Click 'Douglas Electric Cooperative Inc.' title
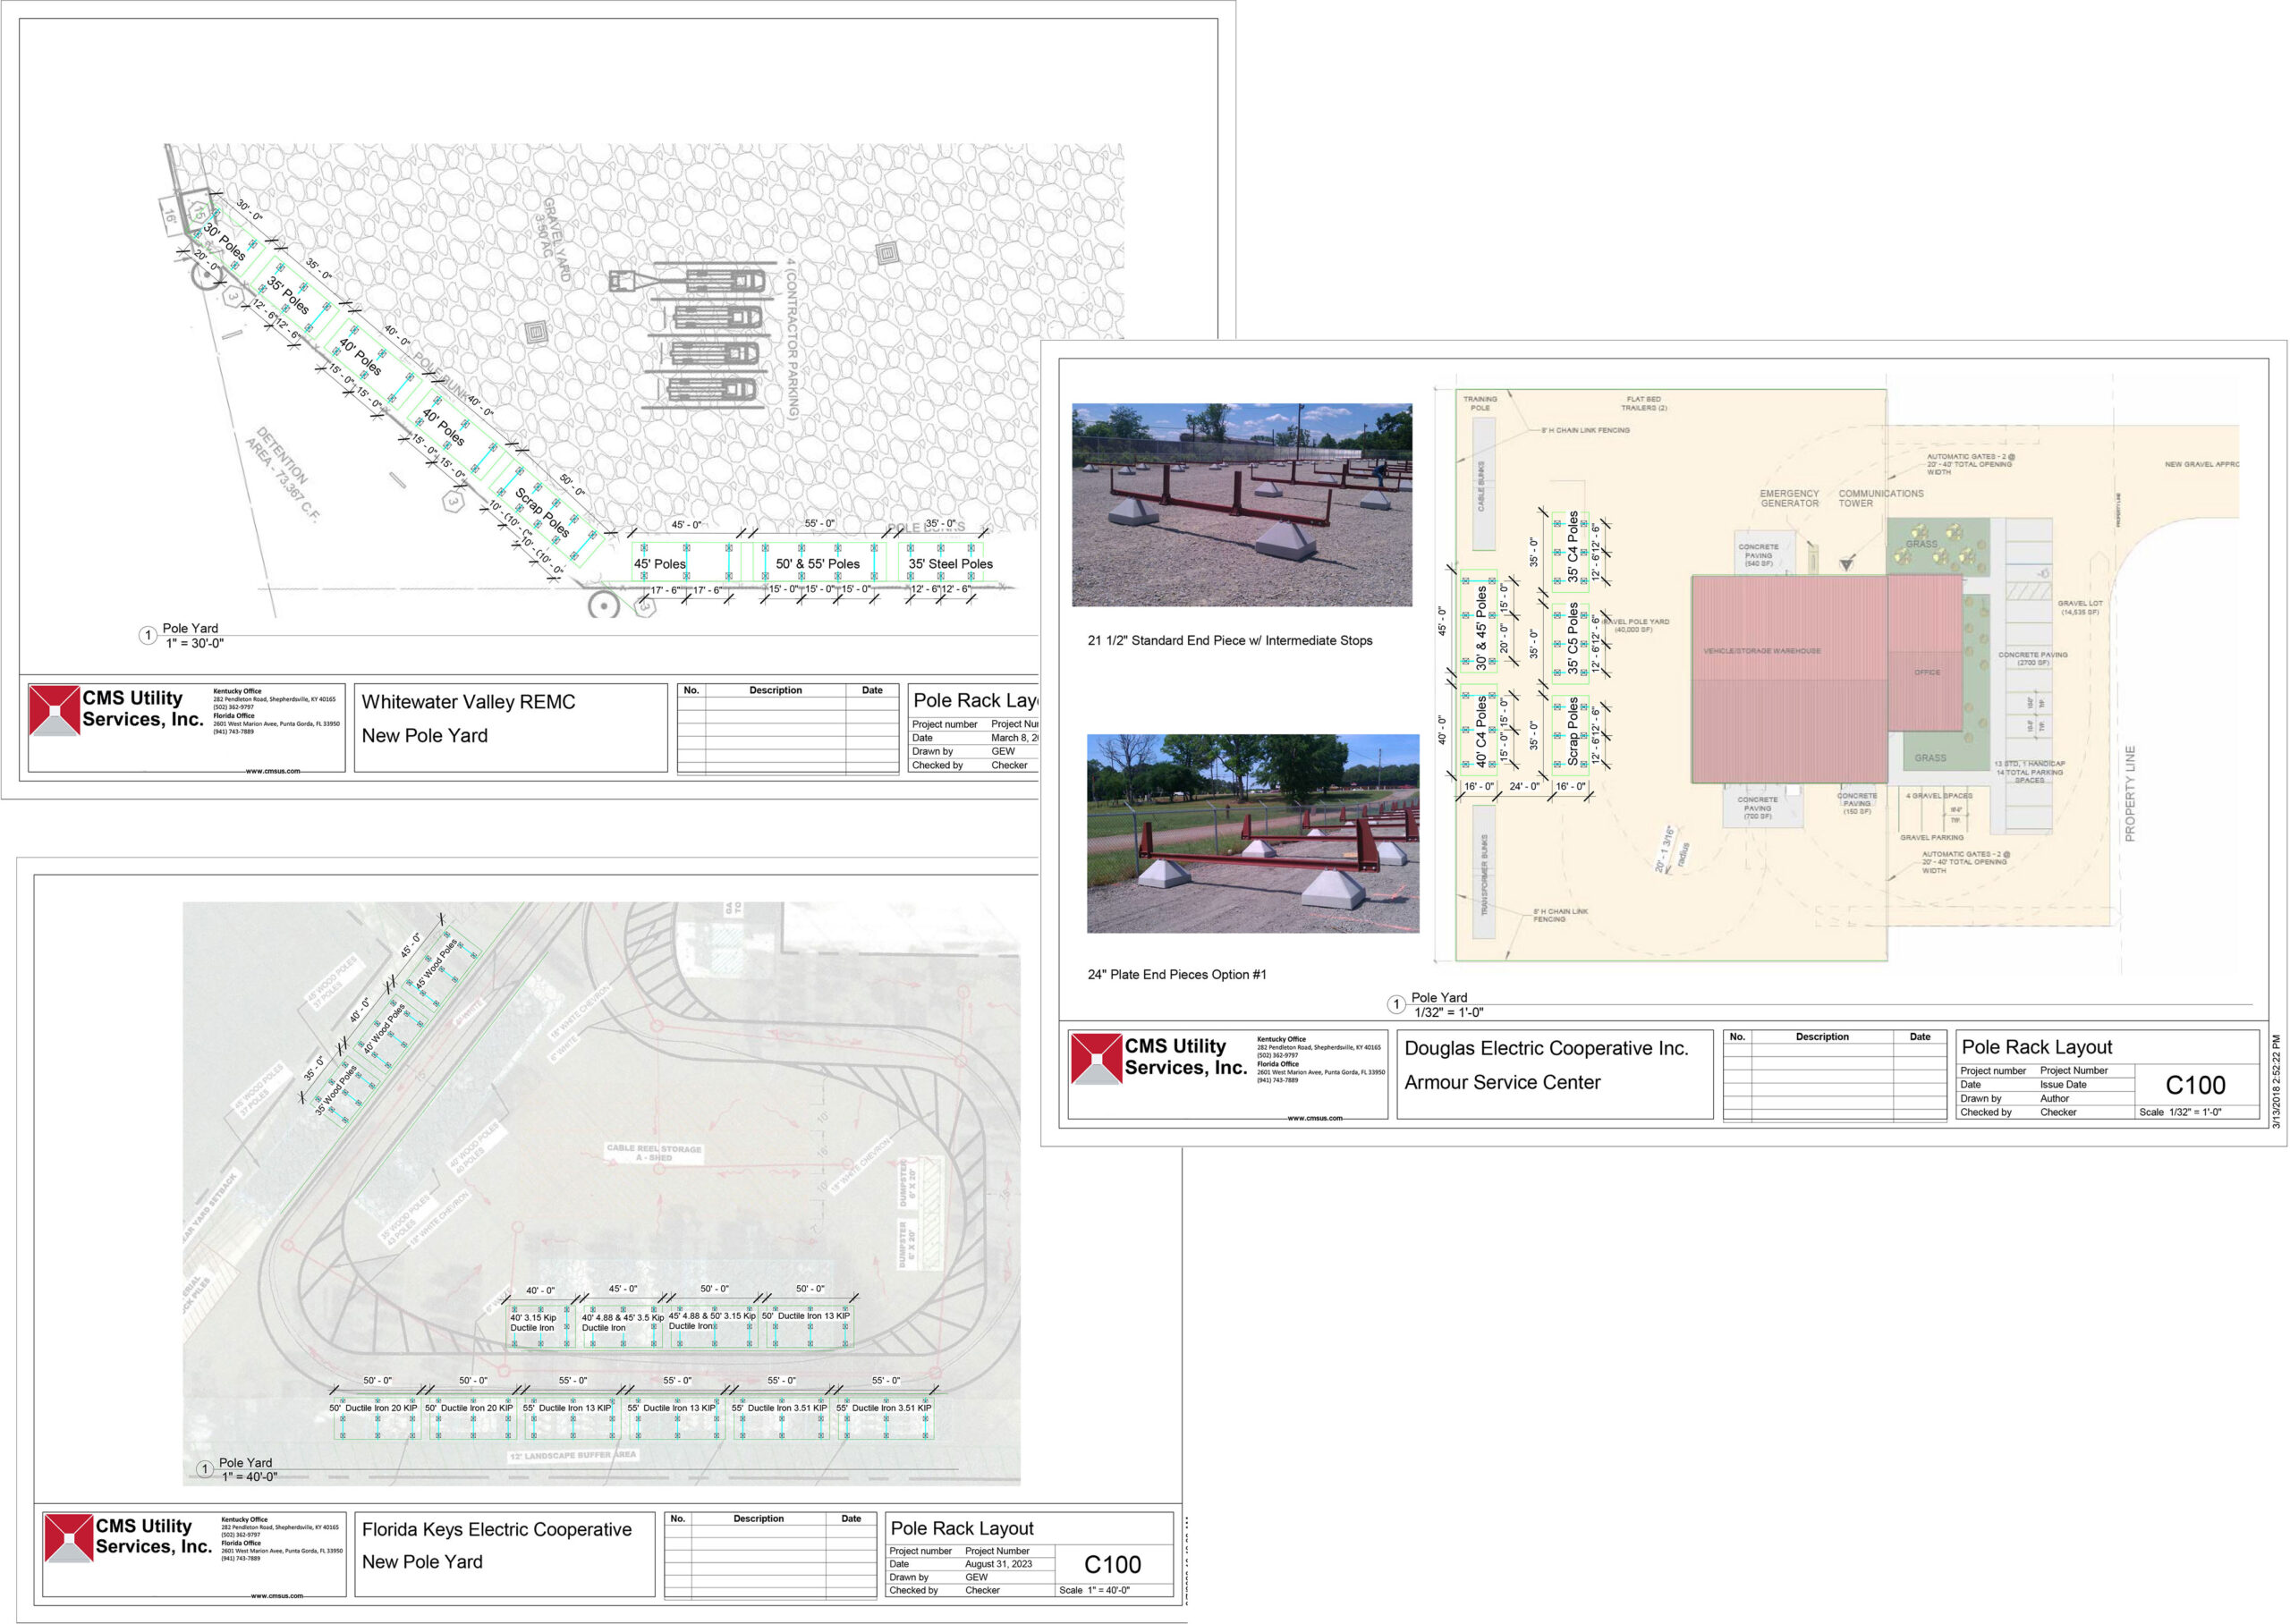This screenshot has height=1624, width=2290. (1546, 1048)
